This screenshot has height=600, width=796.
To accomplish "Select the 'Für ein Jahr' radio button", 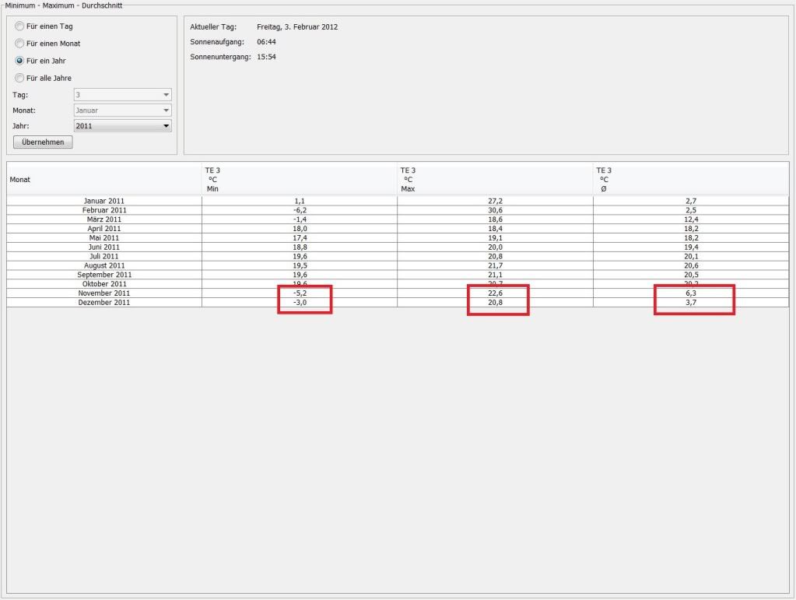I will click(20, 61).
